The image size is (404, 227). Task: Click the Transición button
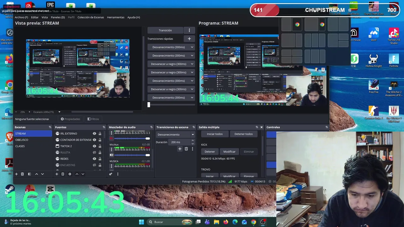[x=165, y=30]
